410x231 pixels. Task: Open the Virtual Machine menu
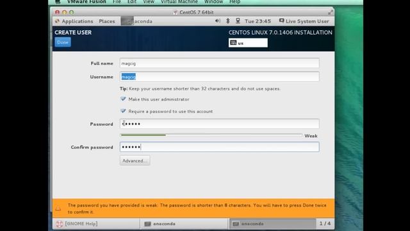179,2
